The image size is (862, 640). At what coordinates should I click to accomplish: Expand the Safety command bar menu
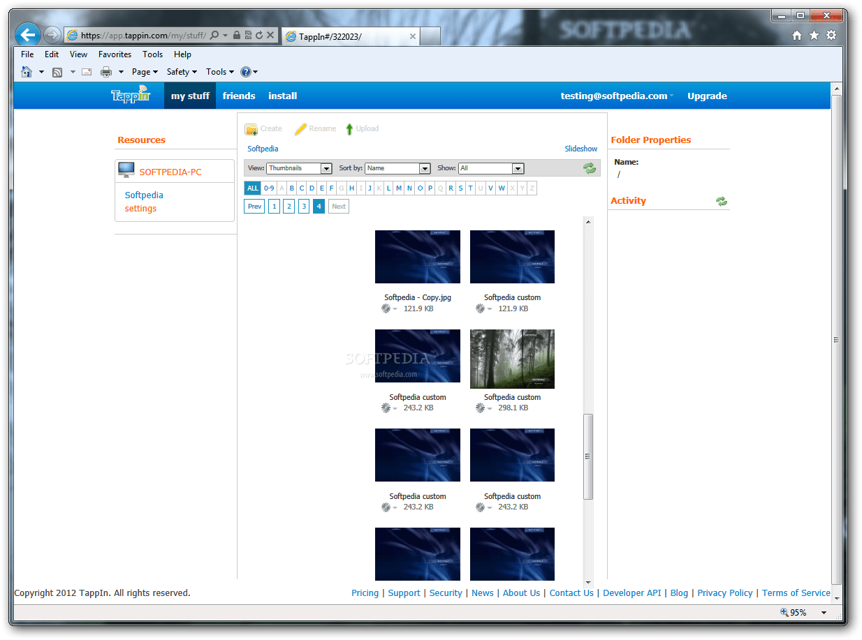[182, 71]
